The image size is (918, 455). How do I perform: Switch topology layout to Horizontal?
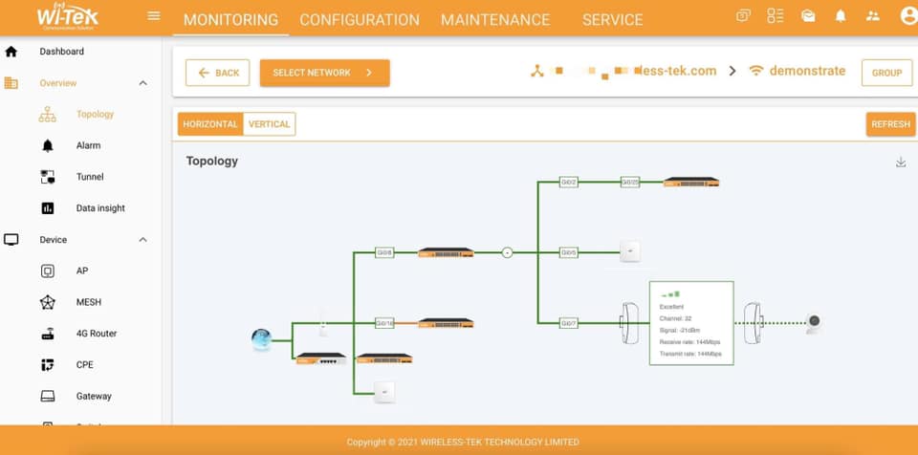click(x=210, y=124)
